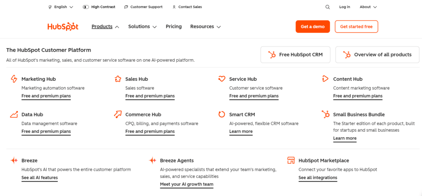The image size is (422, 196).
Task: Click the Data Hub chart icon
Action: point(14,114)
